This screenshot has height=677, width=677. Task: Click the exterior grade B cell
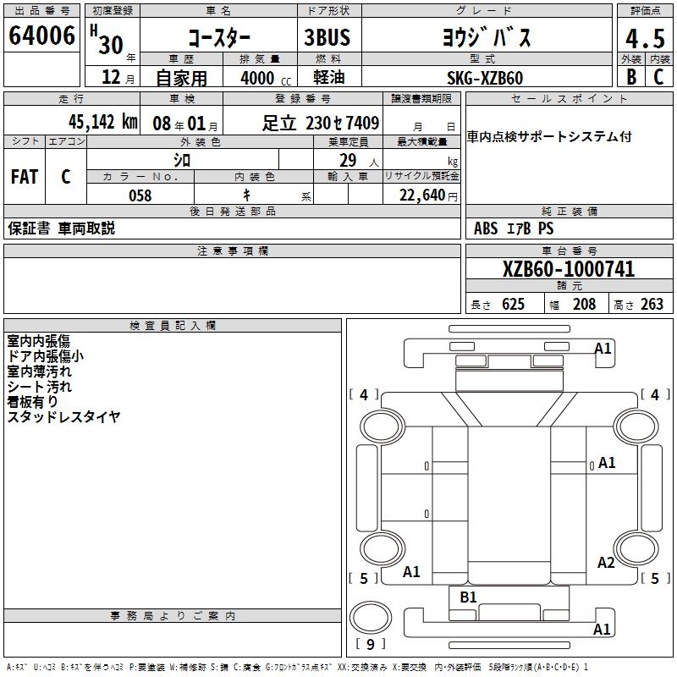tap(630, 77)
